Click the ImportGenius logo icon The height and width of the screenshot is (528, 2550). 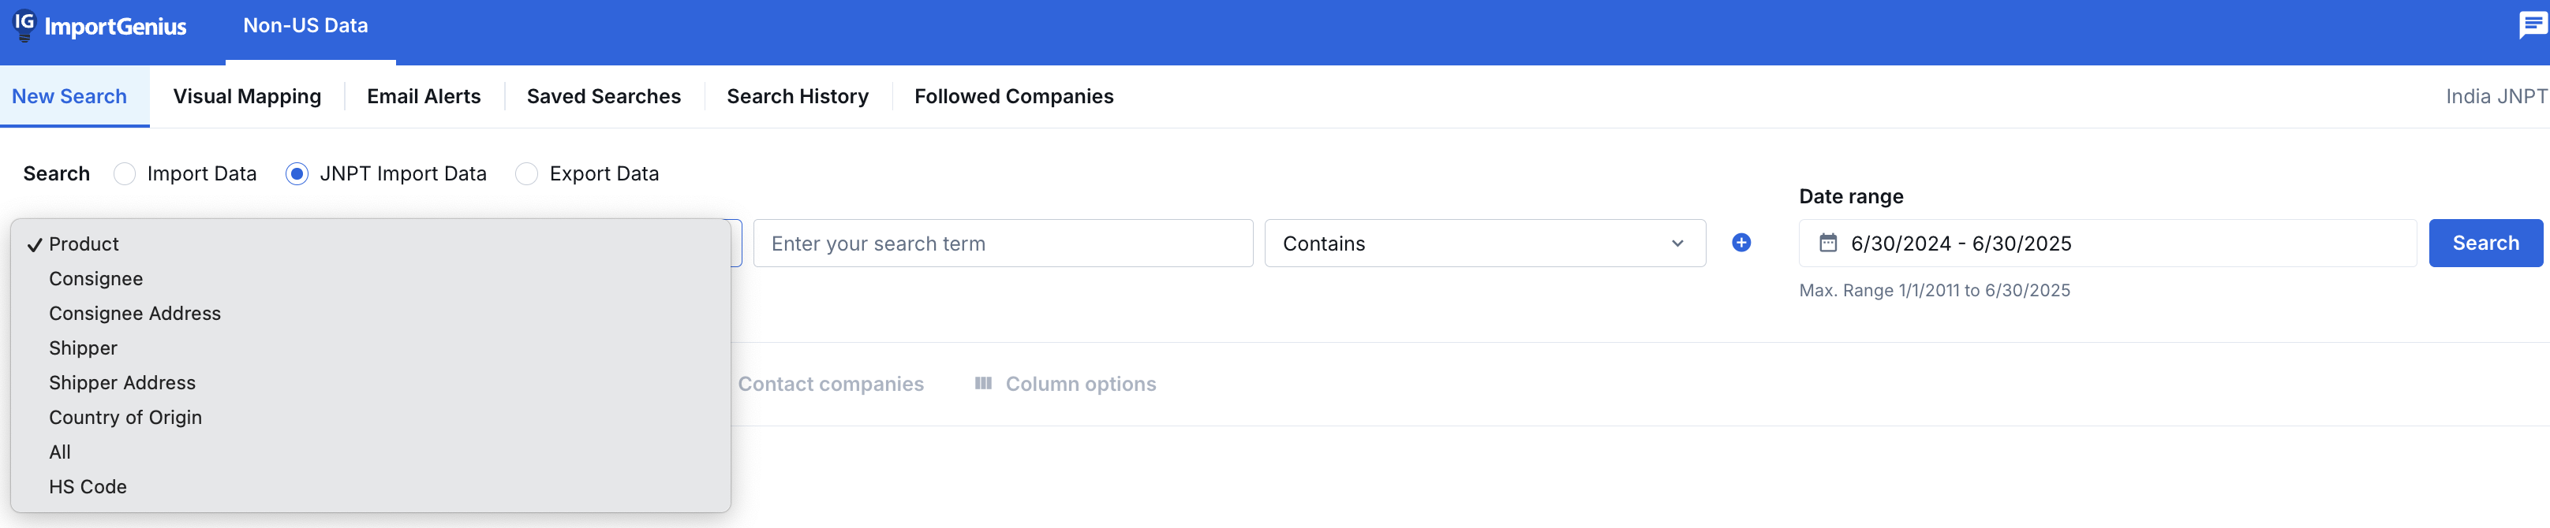pos(24,24)
